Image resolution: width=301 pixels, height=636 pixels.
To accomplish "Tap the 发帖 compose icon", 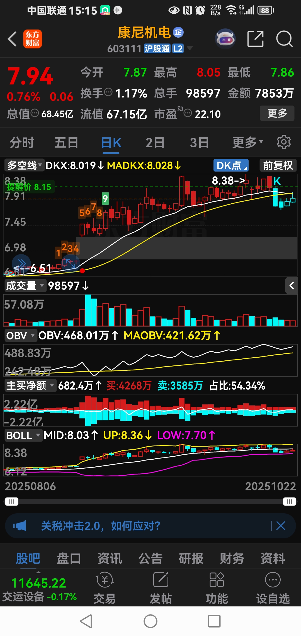I will click(161, 580).
